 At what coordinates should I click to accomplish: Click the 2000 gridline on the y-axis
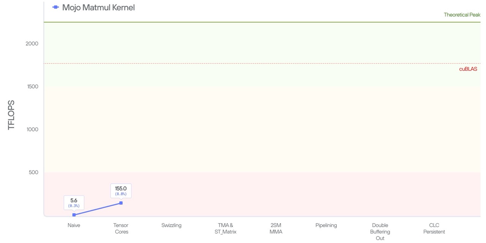pyautogui.click(x=33, y=43)
